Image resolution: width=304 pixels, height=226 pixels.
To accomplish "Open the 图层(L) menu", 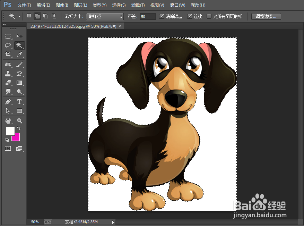I will point(80,5).
